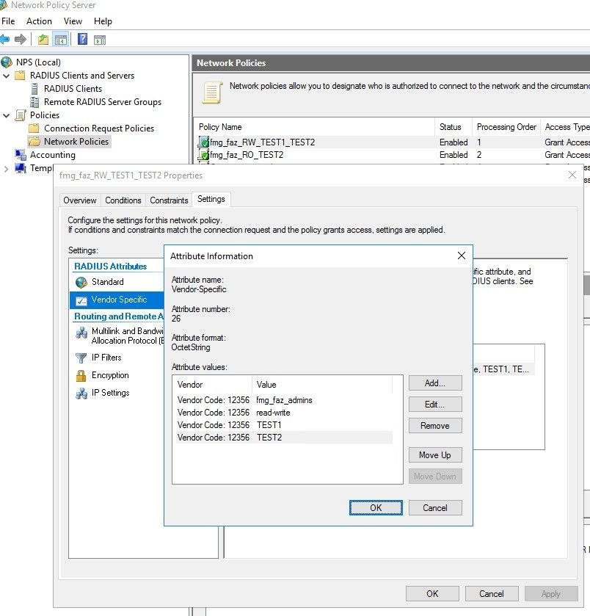Select Connection Request Policies in the tree
The width and height of the screenshot is (590, 616).
[98, 128]
